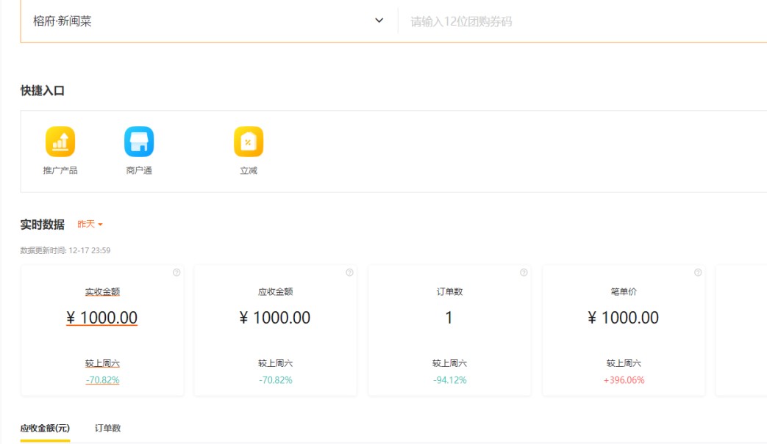Open the 商户通 store icon
The width and height of the screenshot is (767, 444).
pyautogui.click(x=139, y=142)
